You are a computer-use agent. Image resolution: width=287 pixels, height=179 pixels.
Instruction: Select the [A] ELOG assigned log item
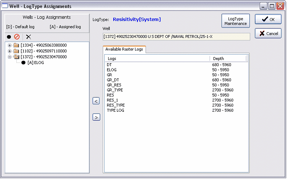tap(36, 62)
